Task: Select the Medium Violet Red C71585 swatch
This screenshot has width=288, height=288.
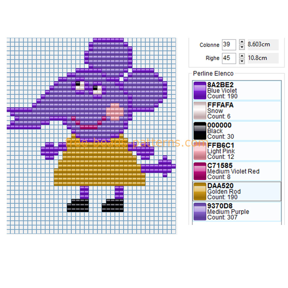Action: pyautogui.click(x=200, y=171)
